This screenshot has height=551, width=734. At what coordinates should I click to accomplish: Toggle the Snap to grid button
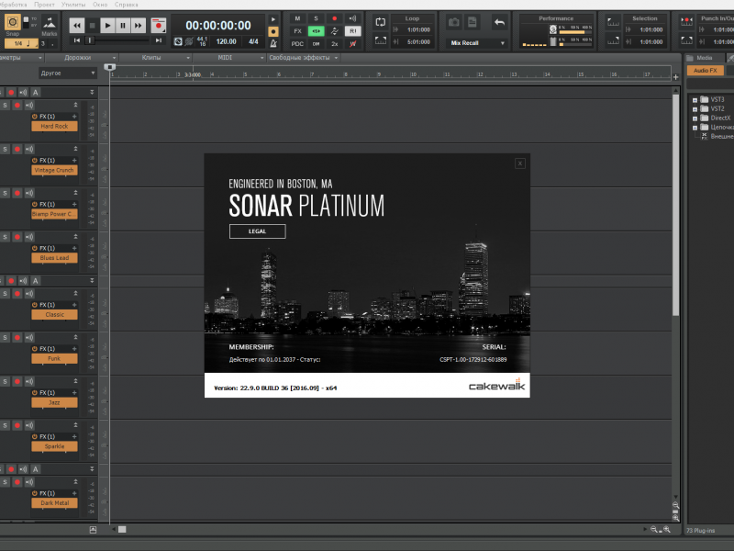coord(13,22)
